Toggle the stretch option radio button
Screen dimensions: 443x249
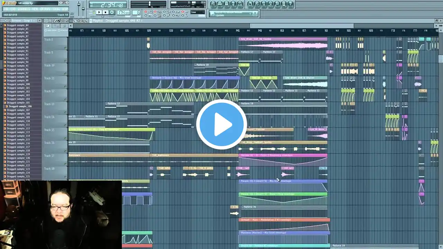(x=58, y=30)
